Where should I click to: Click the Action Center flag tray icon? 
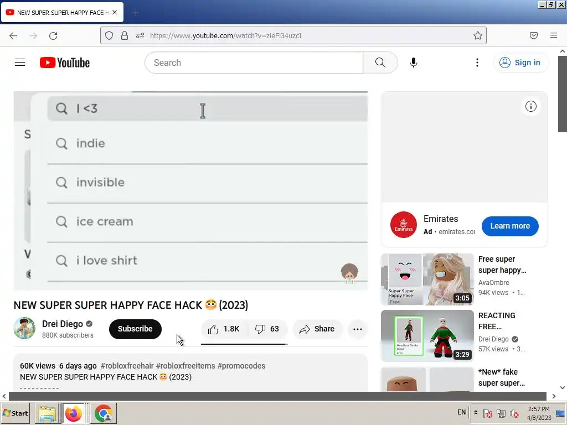click(x=487, y=413)
